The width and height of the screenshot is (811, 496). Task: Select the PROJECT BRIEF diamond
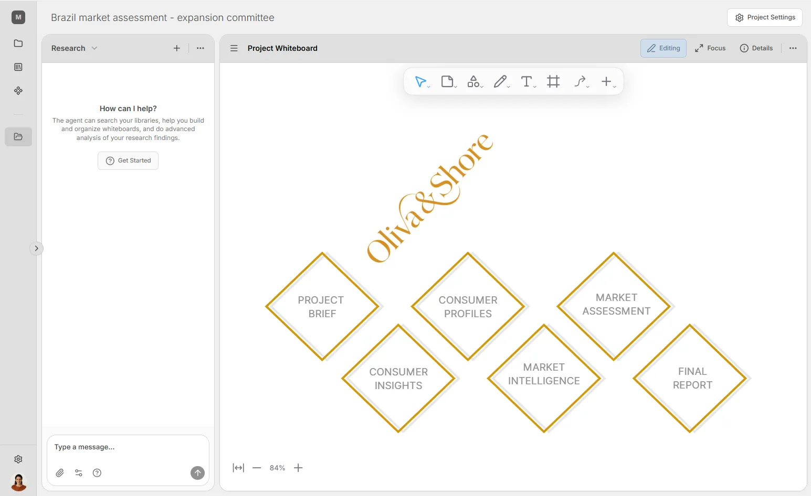tap(322, 307)
